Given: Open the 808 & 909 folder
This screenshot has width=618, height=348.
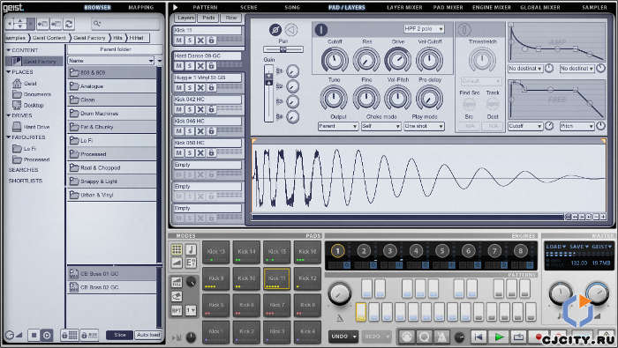Looking at the screenshot, I should pyautogui.click(x=112, y=73).
